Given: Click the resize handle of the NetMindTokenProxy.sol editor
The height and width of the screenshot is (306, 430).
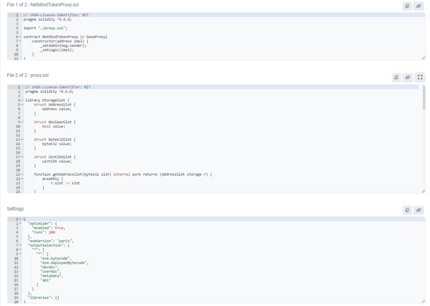Looking at the screenshot, I should point(423,58).
